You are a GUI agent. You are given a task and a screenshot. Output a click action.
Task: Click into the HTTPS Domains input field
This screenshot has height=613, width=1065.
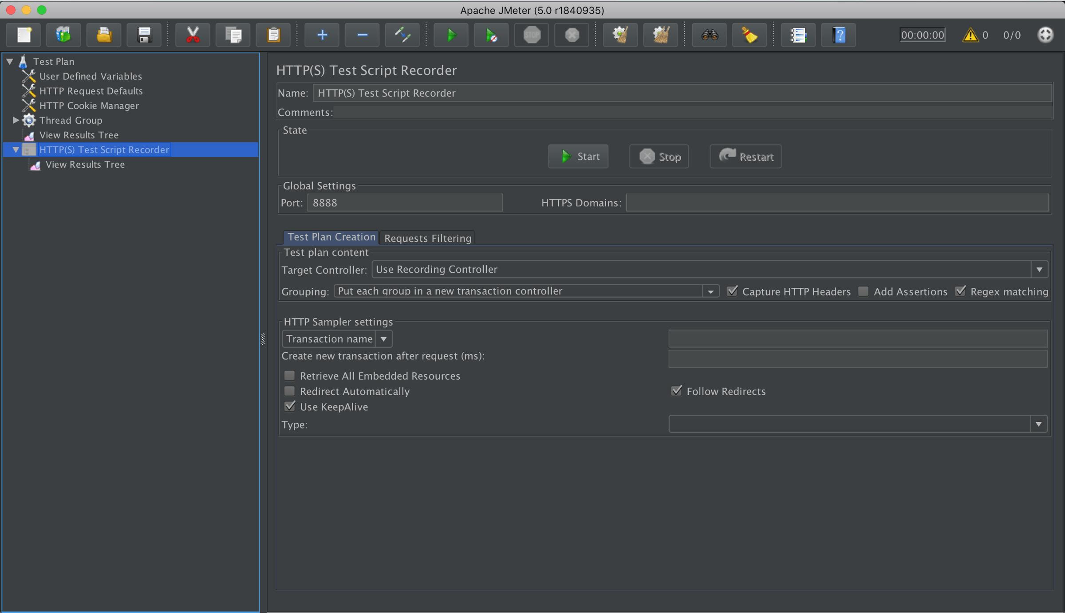834,203
